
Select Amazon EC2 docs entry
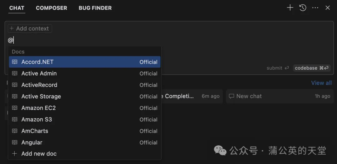tap(85, 108)
